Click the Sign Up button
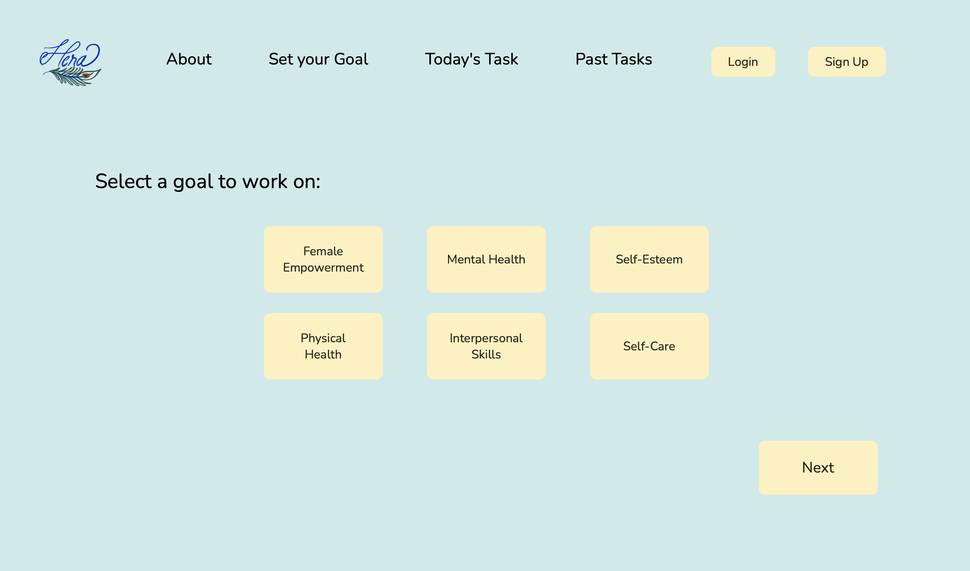Image resolution: width=970 pixels, height=571 pixels. coord(846,61)
